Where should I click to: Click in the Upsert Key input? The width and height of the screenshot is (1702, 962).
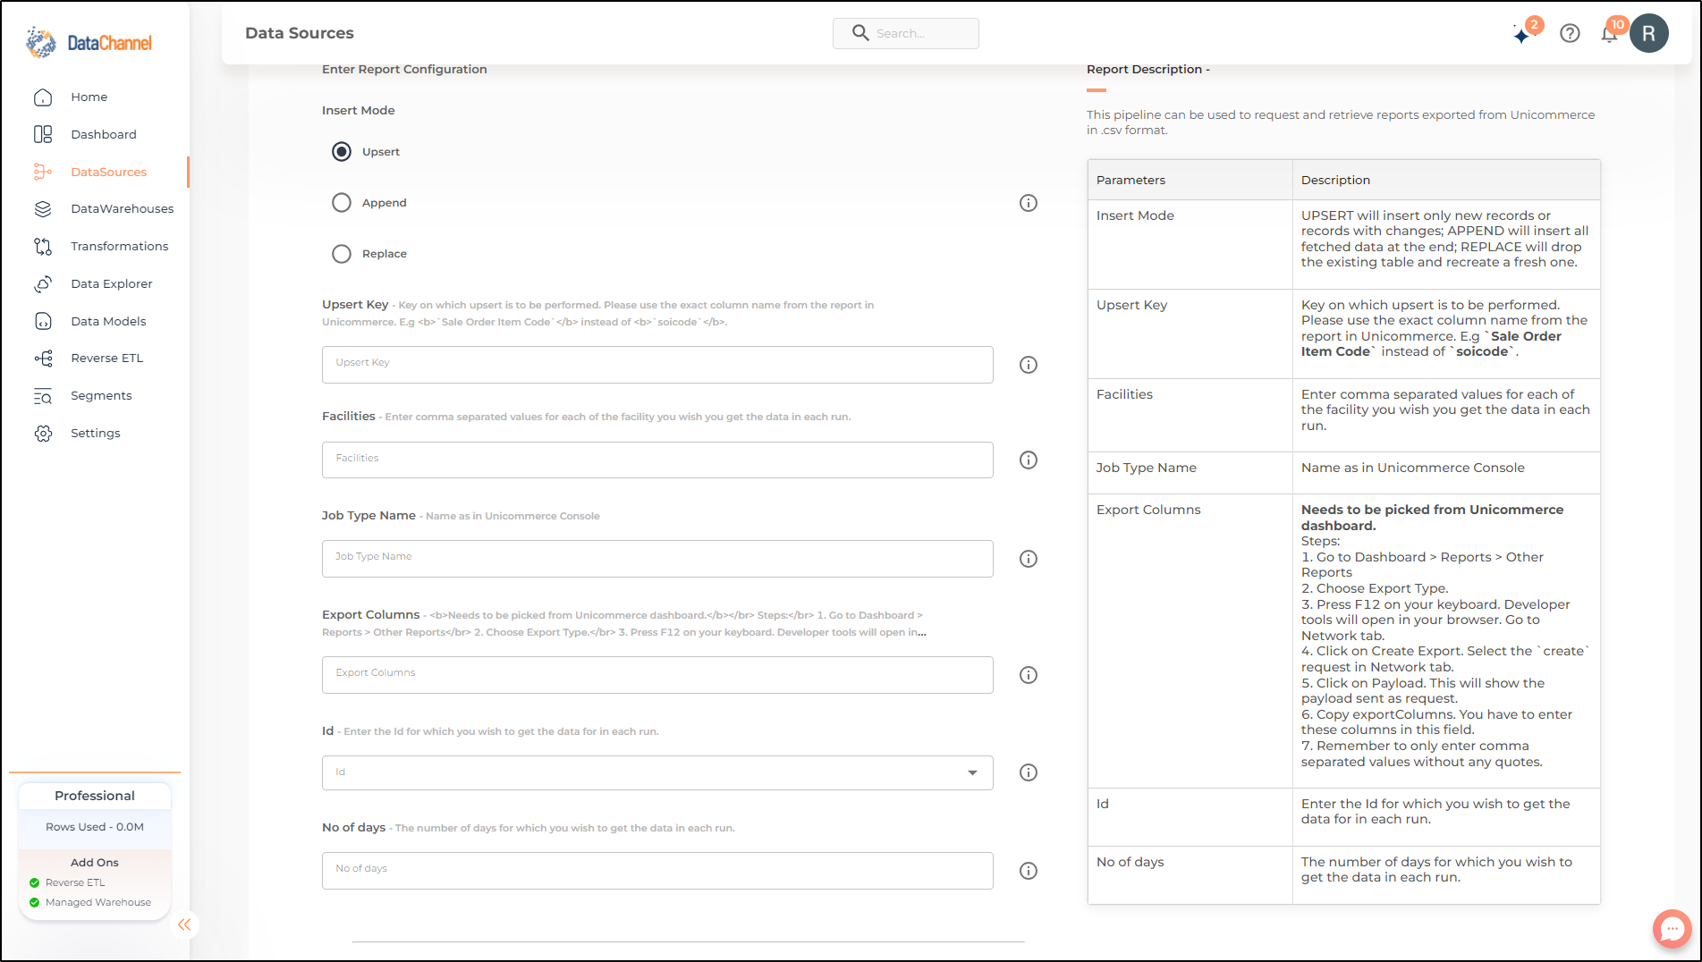pyautogui.click(x=657, y=365)
